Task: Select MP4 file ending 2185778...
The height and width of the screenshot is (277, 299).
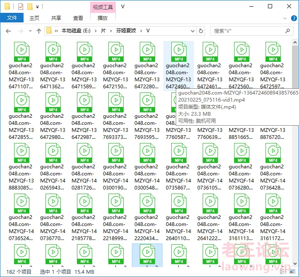Action: [84, 218]
